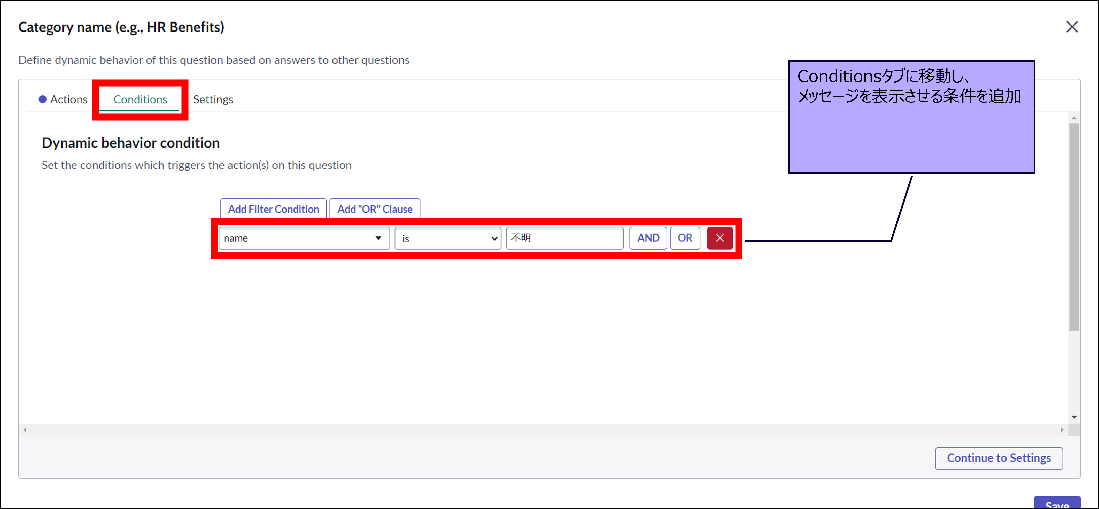Screen dimensions: 1099x509
Task: Close the dialog with the X icon
Action: point(1071,27)
